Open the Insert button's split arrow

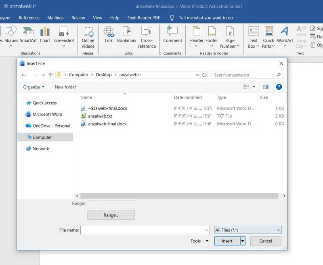243,241
